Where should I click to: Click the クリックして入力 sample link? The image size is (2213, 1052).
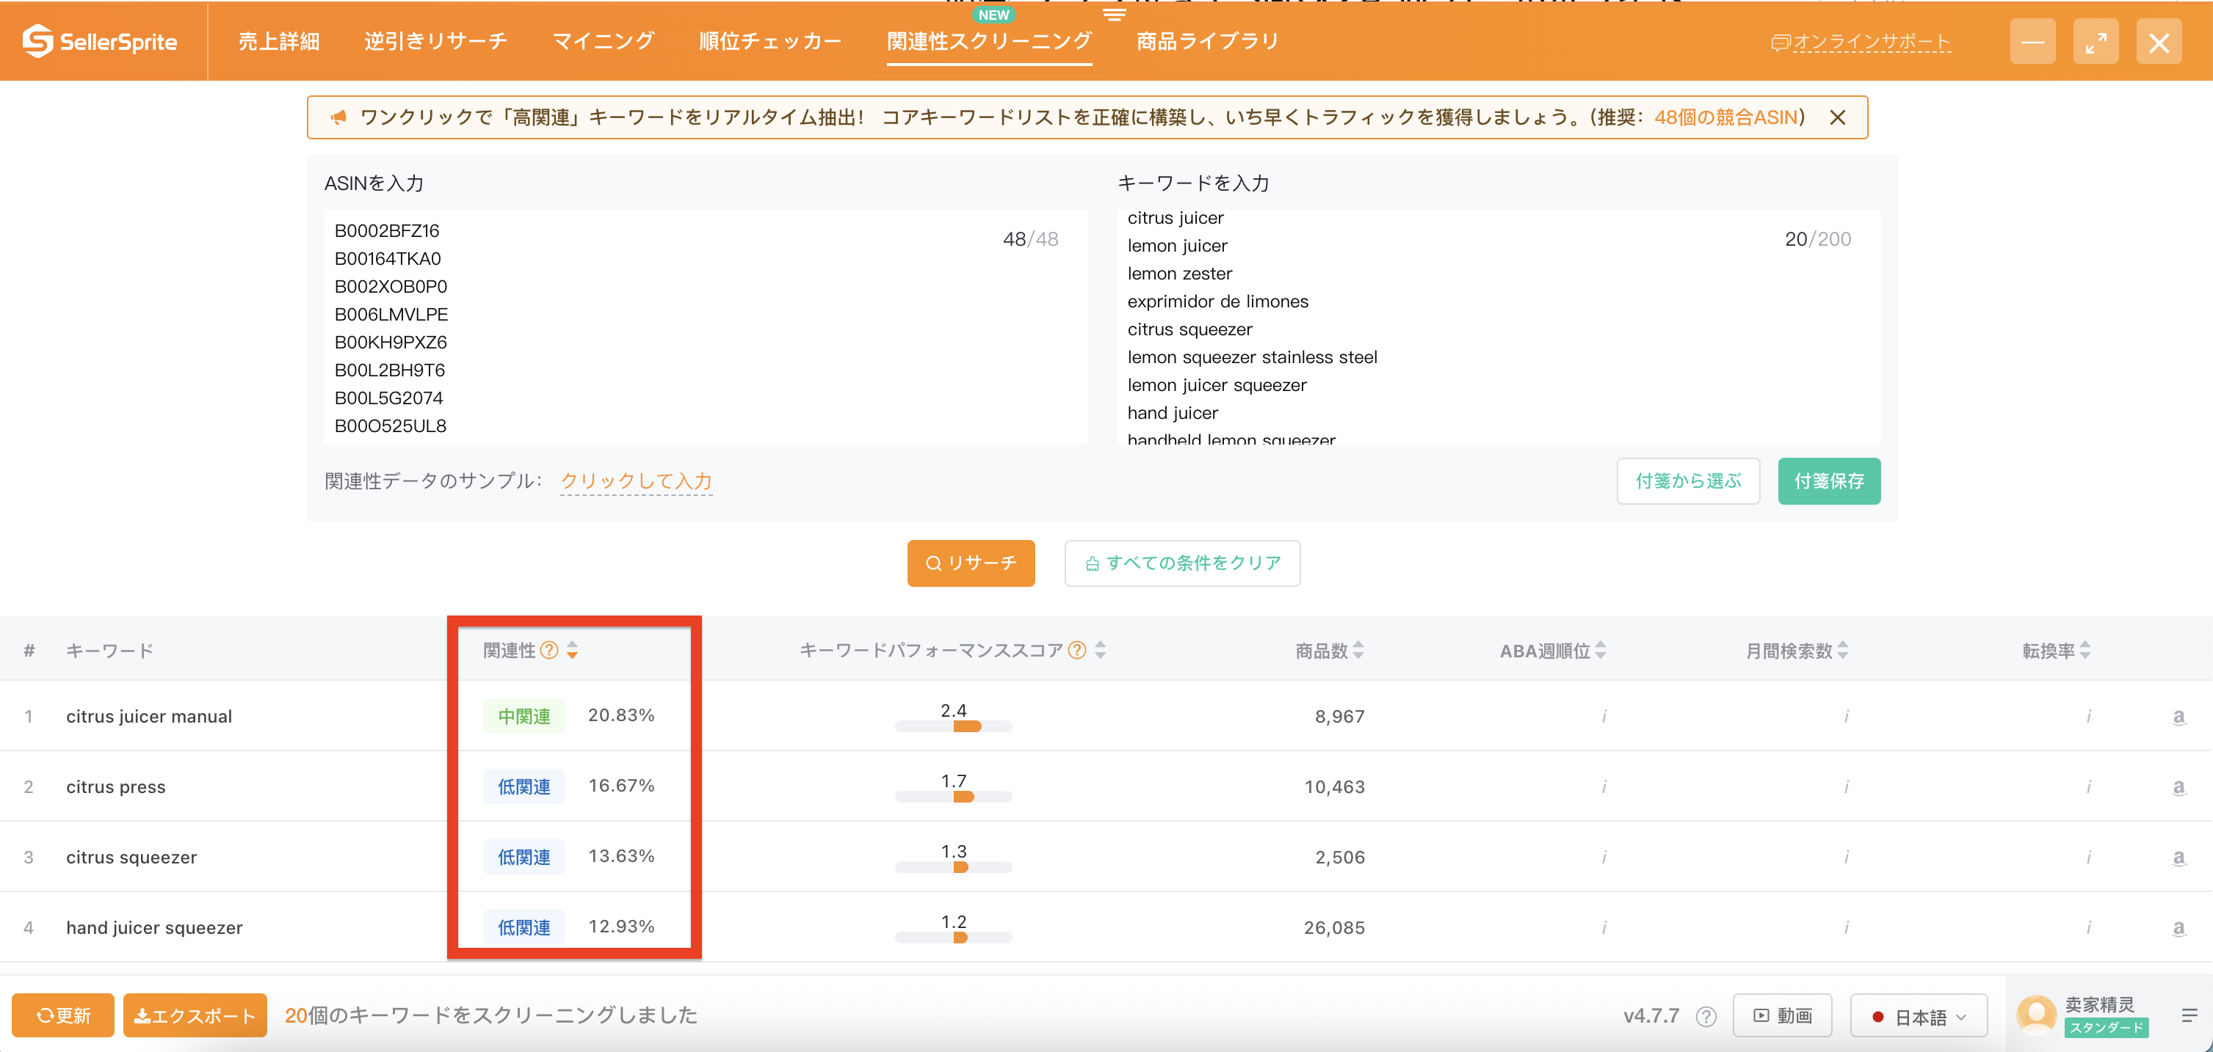(x=636, y=481)
